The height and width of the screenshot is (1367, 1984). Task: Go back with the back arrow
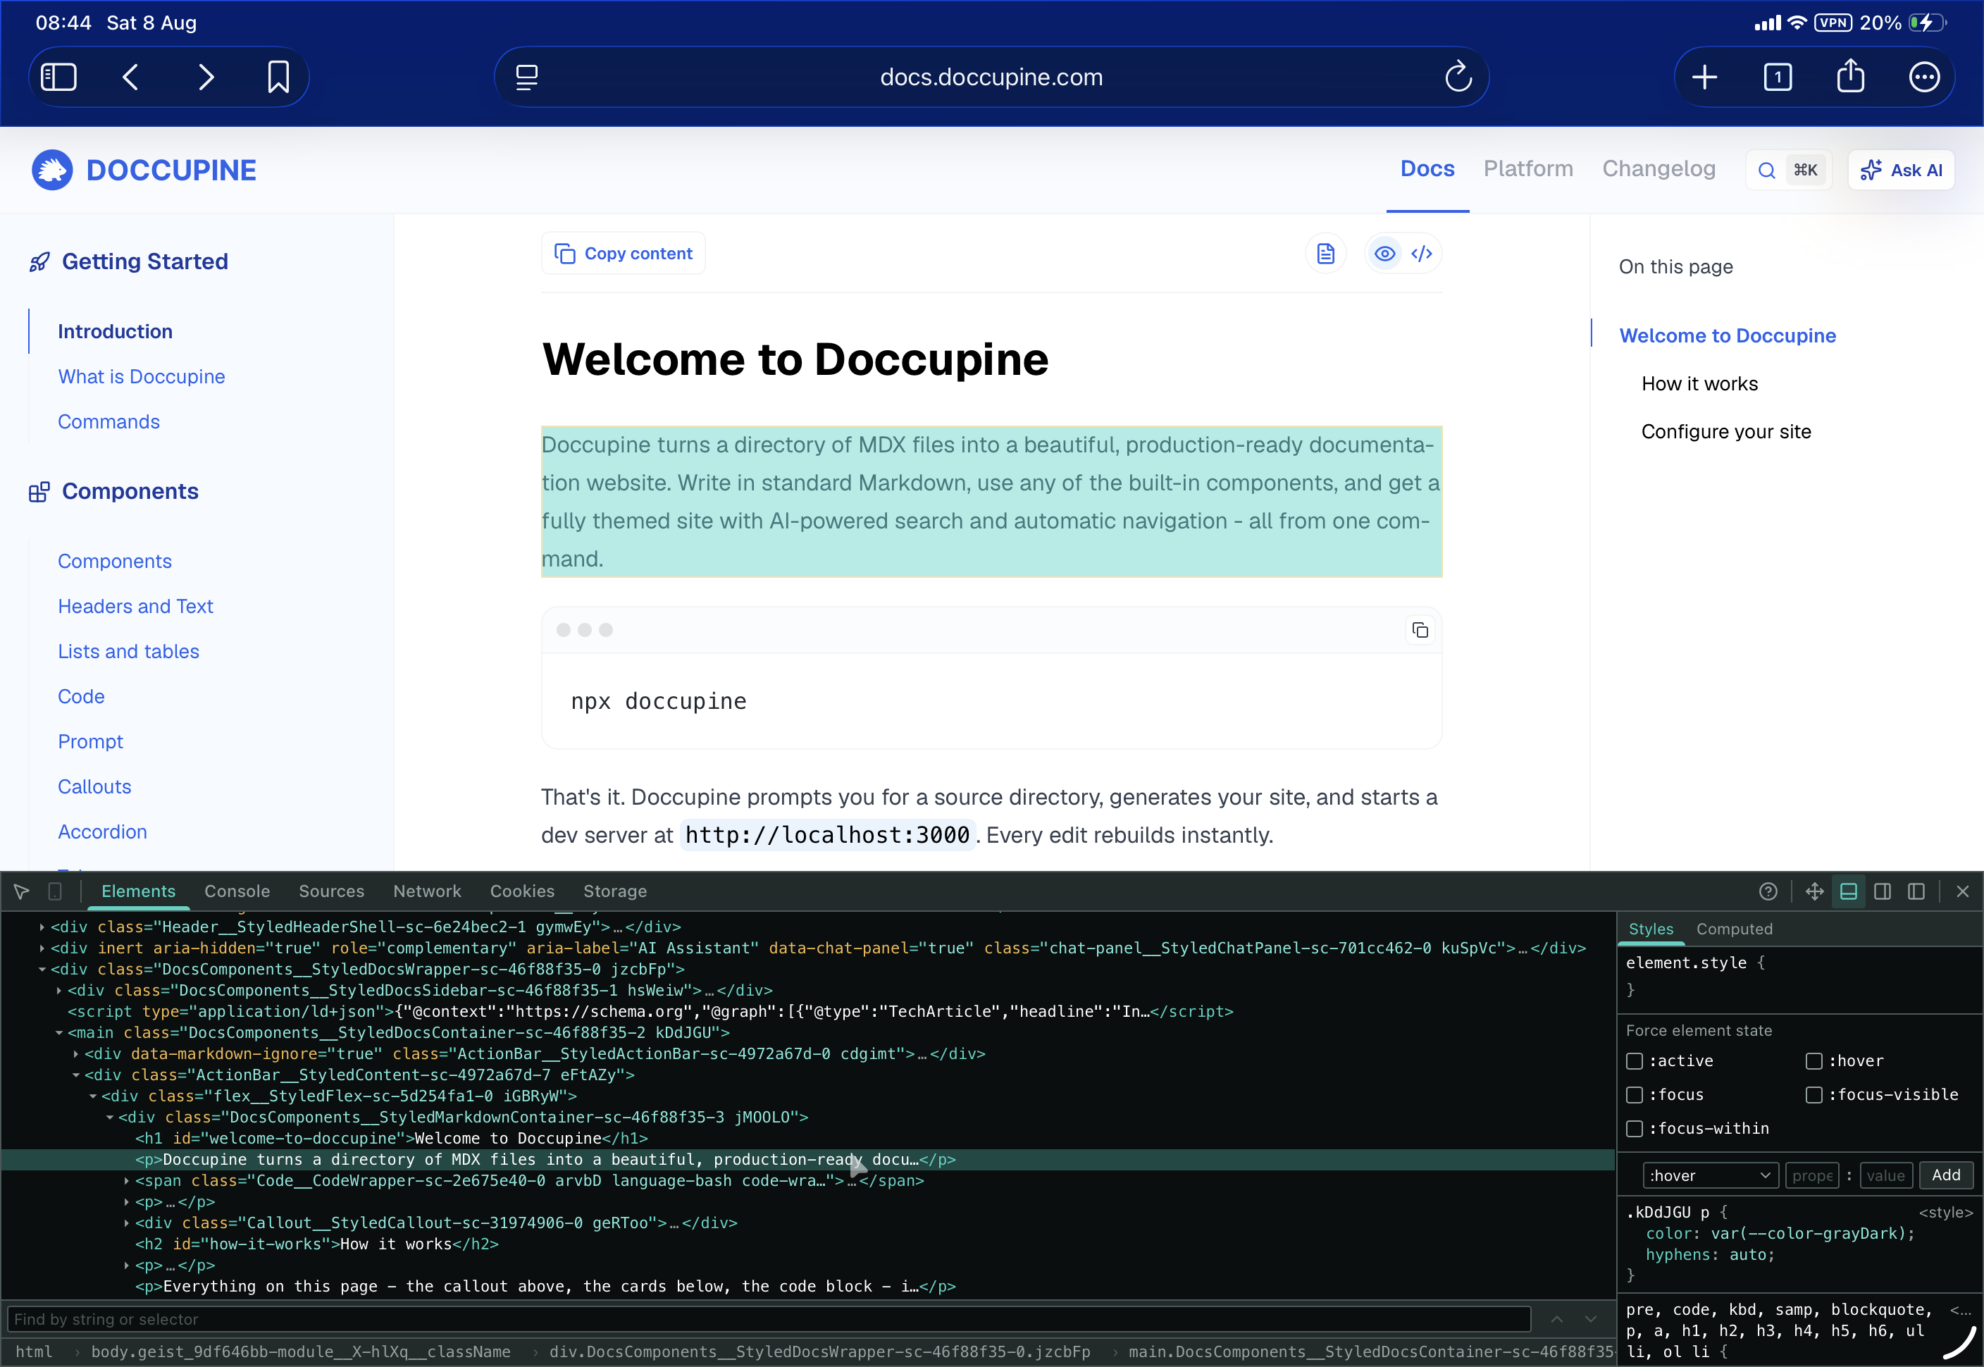(131, 77)
